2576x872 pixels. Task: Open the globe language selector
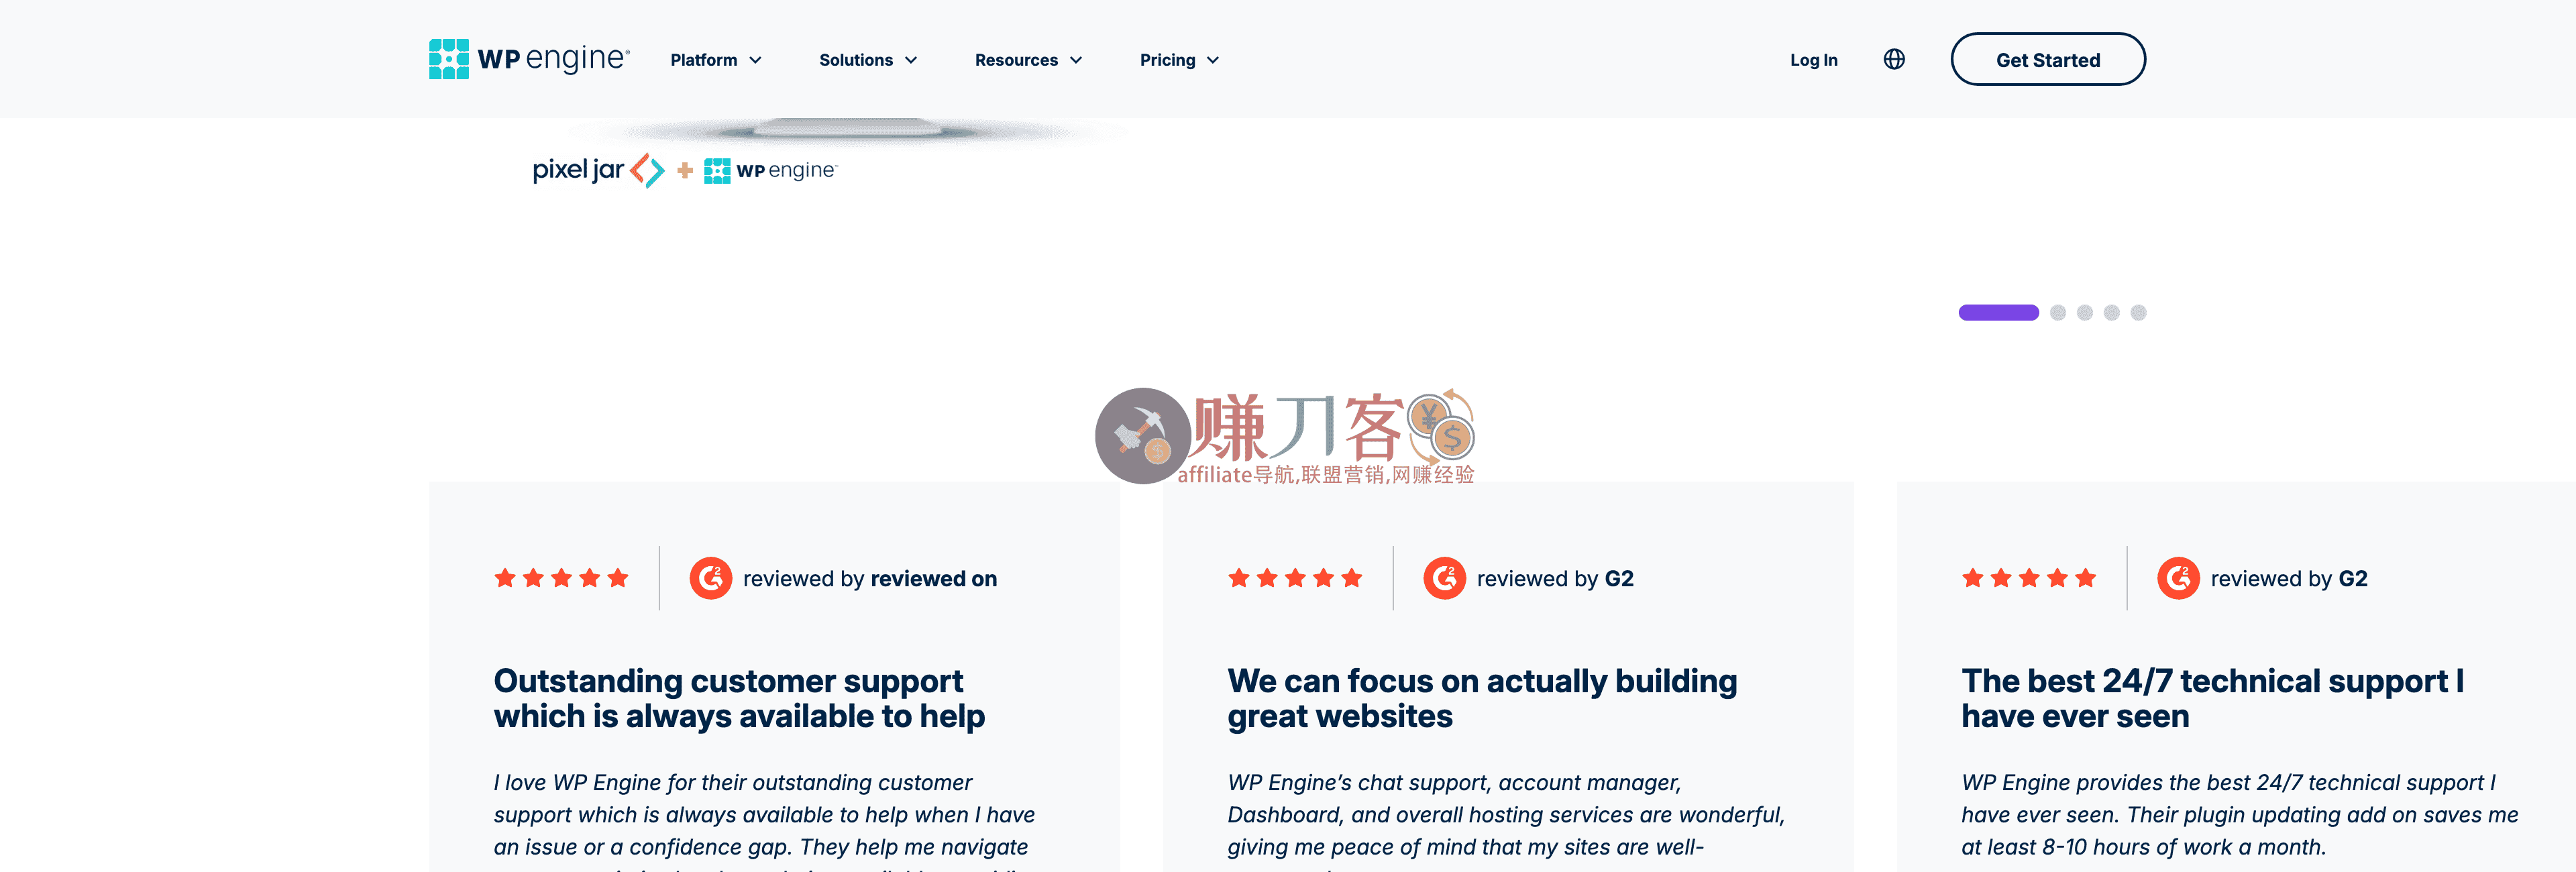1894,59
